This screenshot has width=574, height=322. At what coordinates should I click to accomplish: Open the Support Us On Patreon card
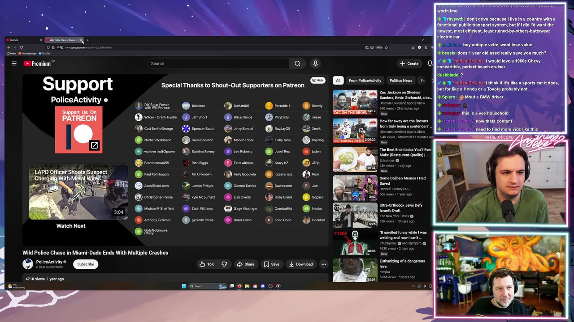coord(79,130)
